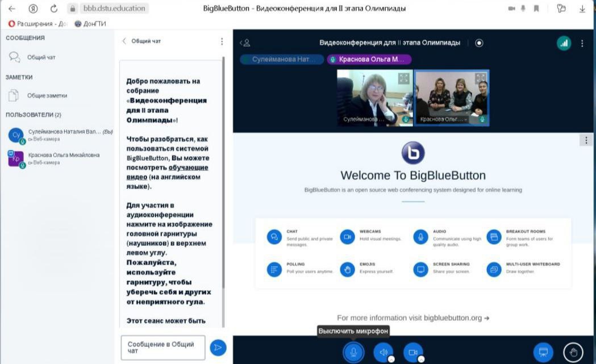Viewport: 596px width, 364px height.
Task: Click the Screen Sharing icon on slide
Action: point(421,269)
